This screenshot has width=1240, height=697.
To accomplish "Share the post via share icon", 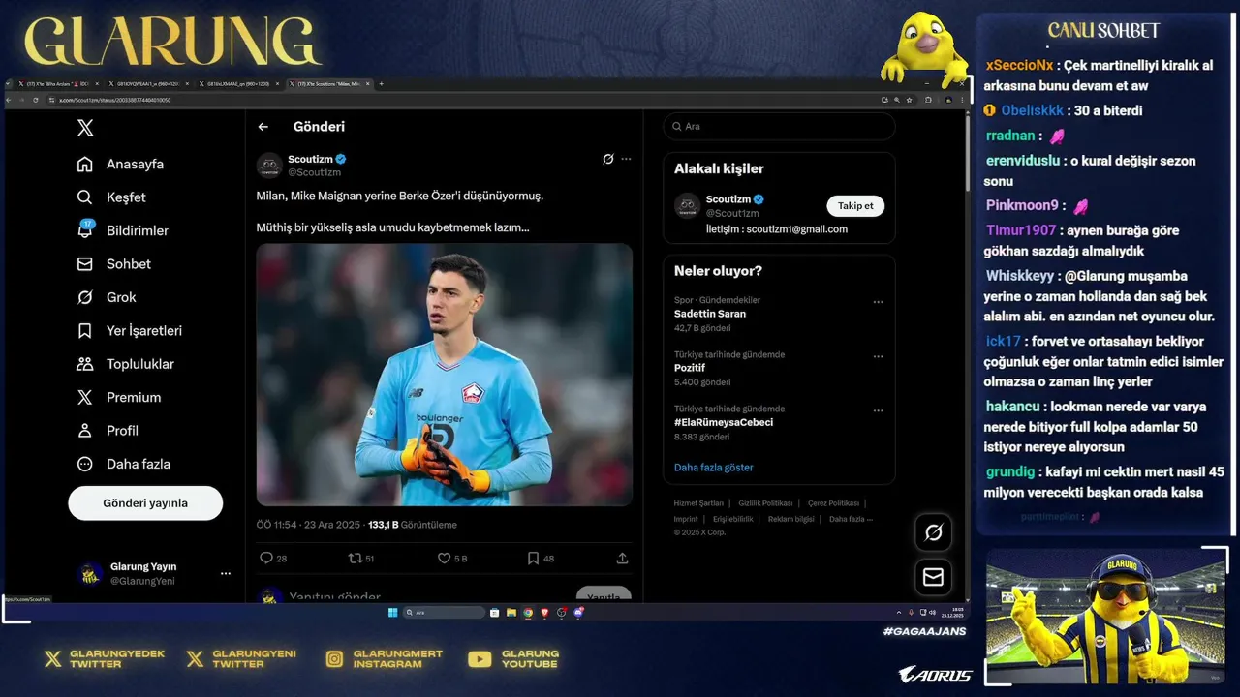I will point(622,559).
